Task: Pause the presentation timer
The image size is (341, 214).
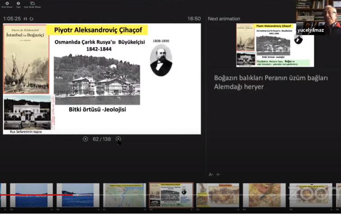Action: tap(25, 19)
